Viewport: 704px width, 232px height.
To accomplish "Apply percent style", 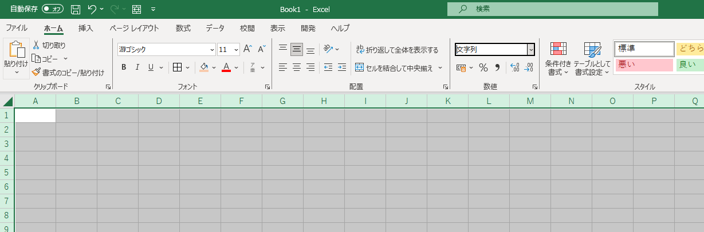I will point(483,67).
